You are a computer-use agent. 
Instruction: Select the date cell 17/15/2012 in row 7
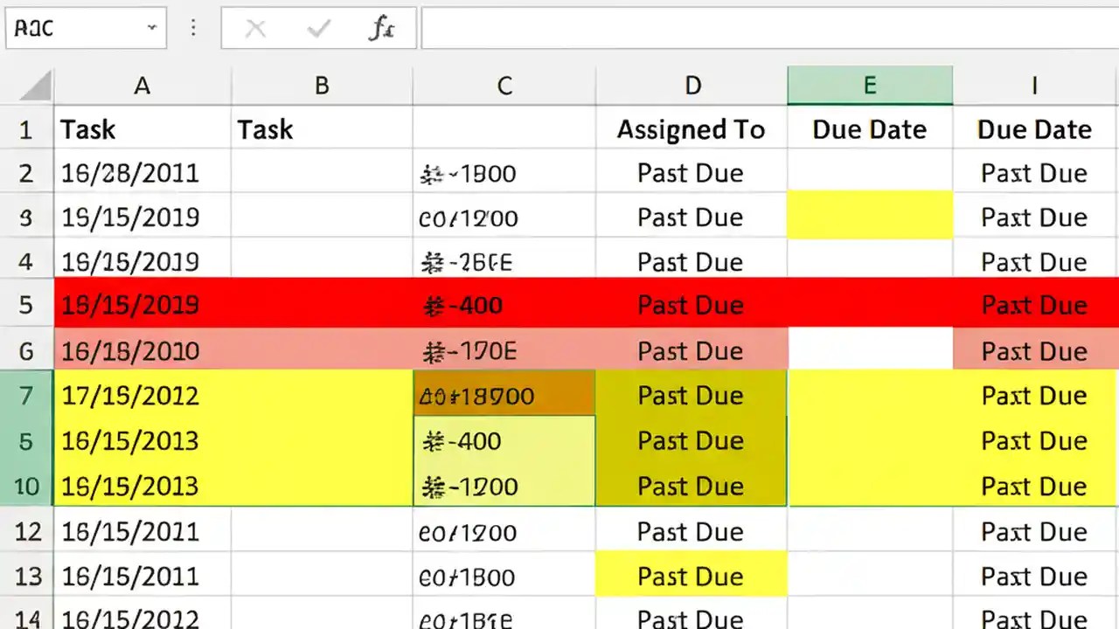pos(129,395)
